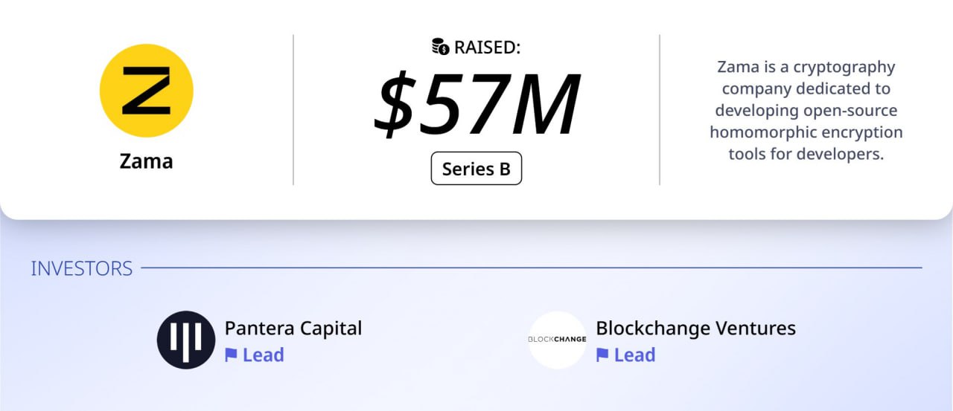953x411 pixels.
Task: Click the Blockchange round logo
Action: tap(558, 340)
